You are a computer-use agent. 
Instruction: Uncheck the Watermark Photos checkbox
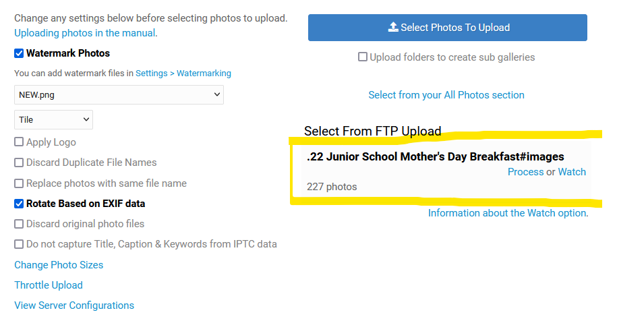19,53
